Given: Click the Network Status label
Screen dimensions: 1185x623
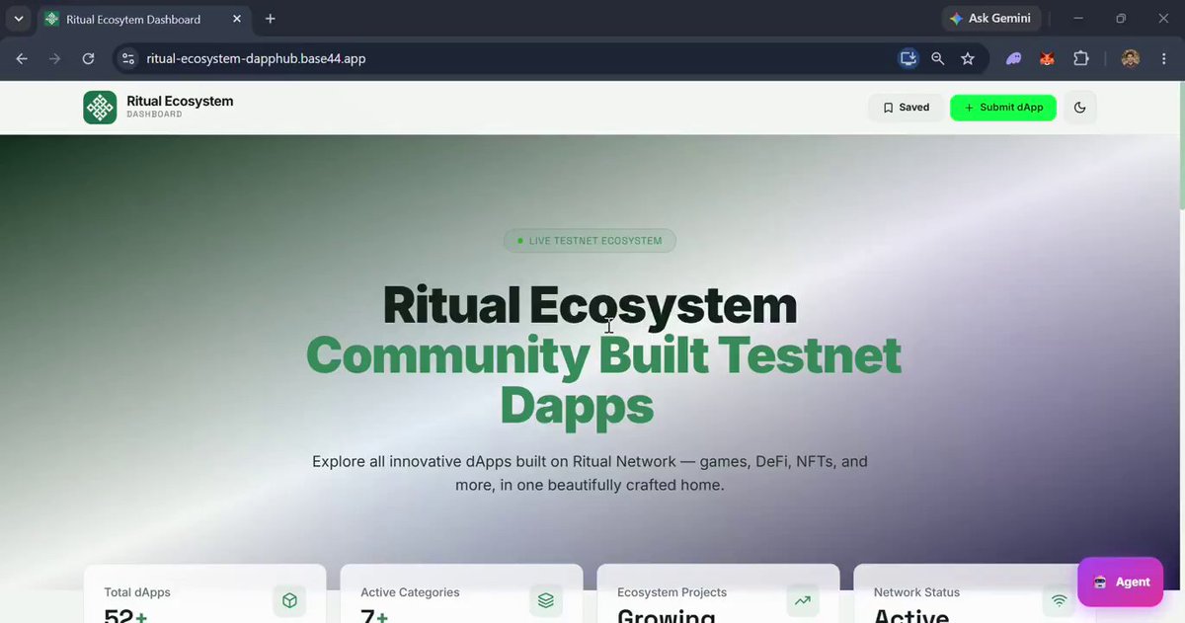Looking at the screenshot, I should point(916,592).
